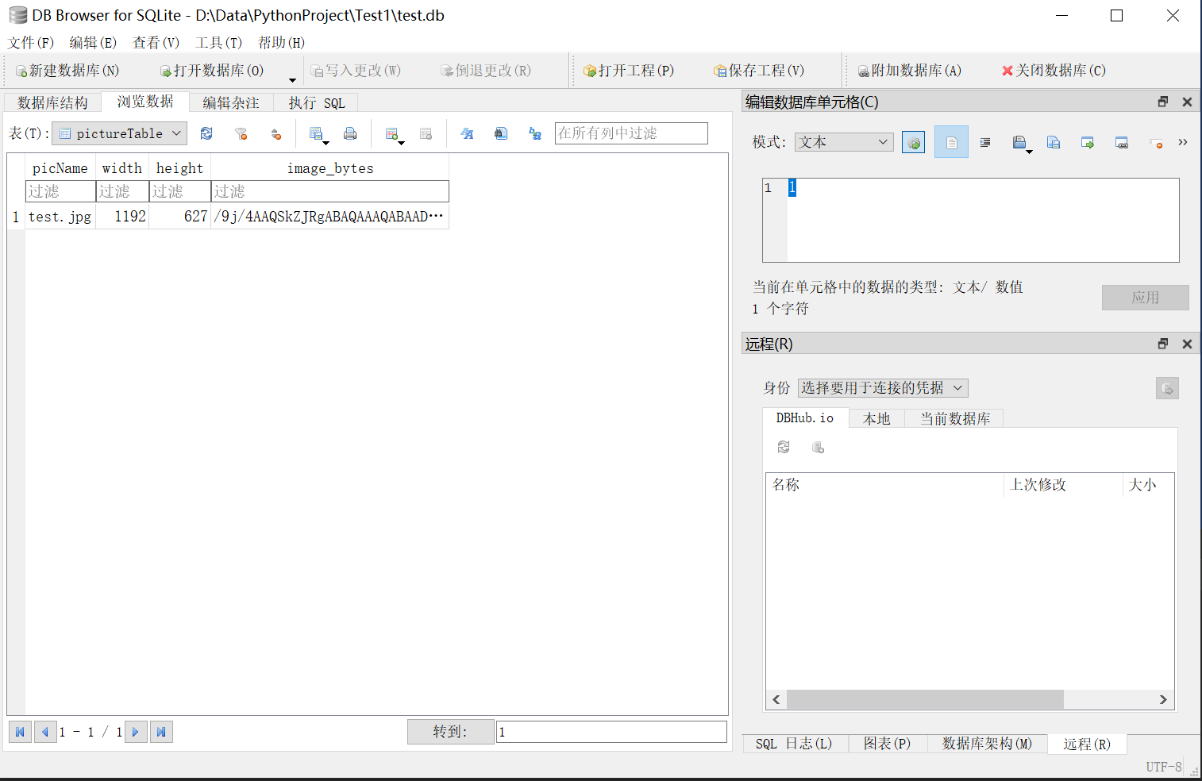Click the picName column filter field
Image resolution: width=1202 pixels, height=781 pixels.
(60, 191)
